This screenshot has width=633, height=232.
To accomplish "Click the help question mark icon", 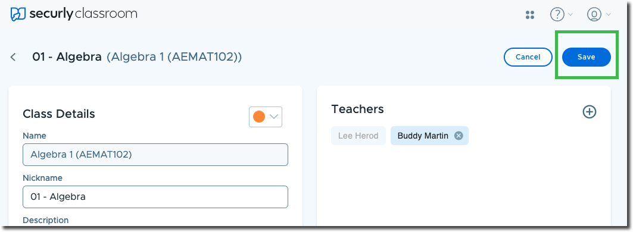I will coord(557,15).
